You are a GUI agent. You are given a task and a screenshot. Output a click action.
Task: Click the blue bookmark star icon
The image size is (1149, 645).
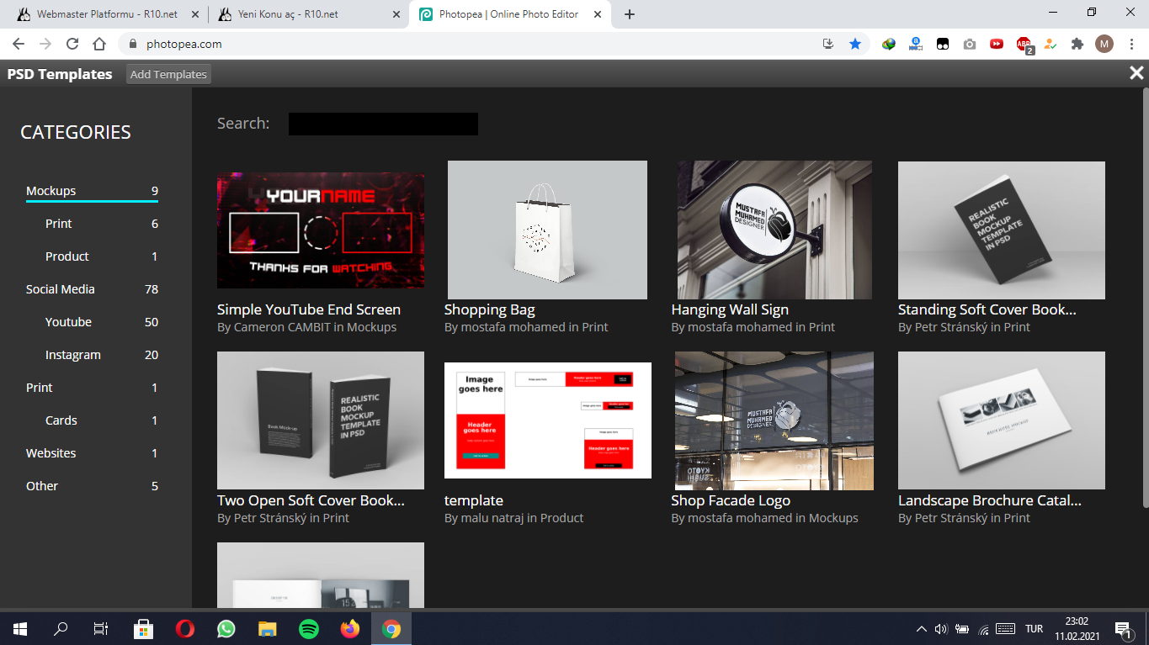click(x=855, y=44)
